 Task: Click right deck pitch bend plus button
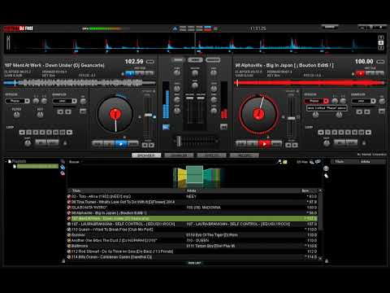295,145
